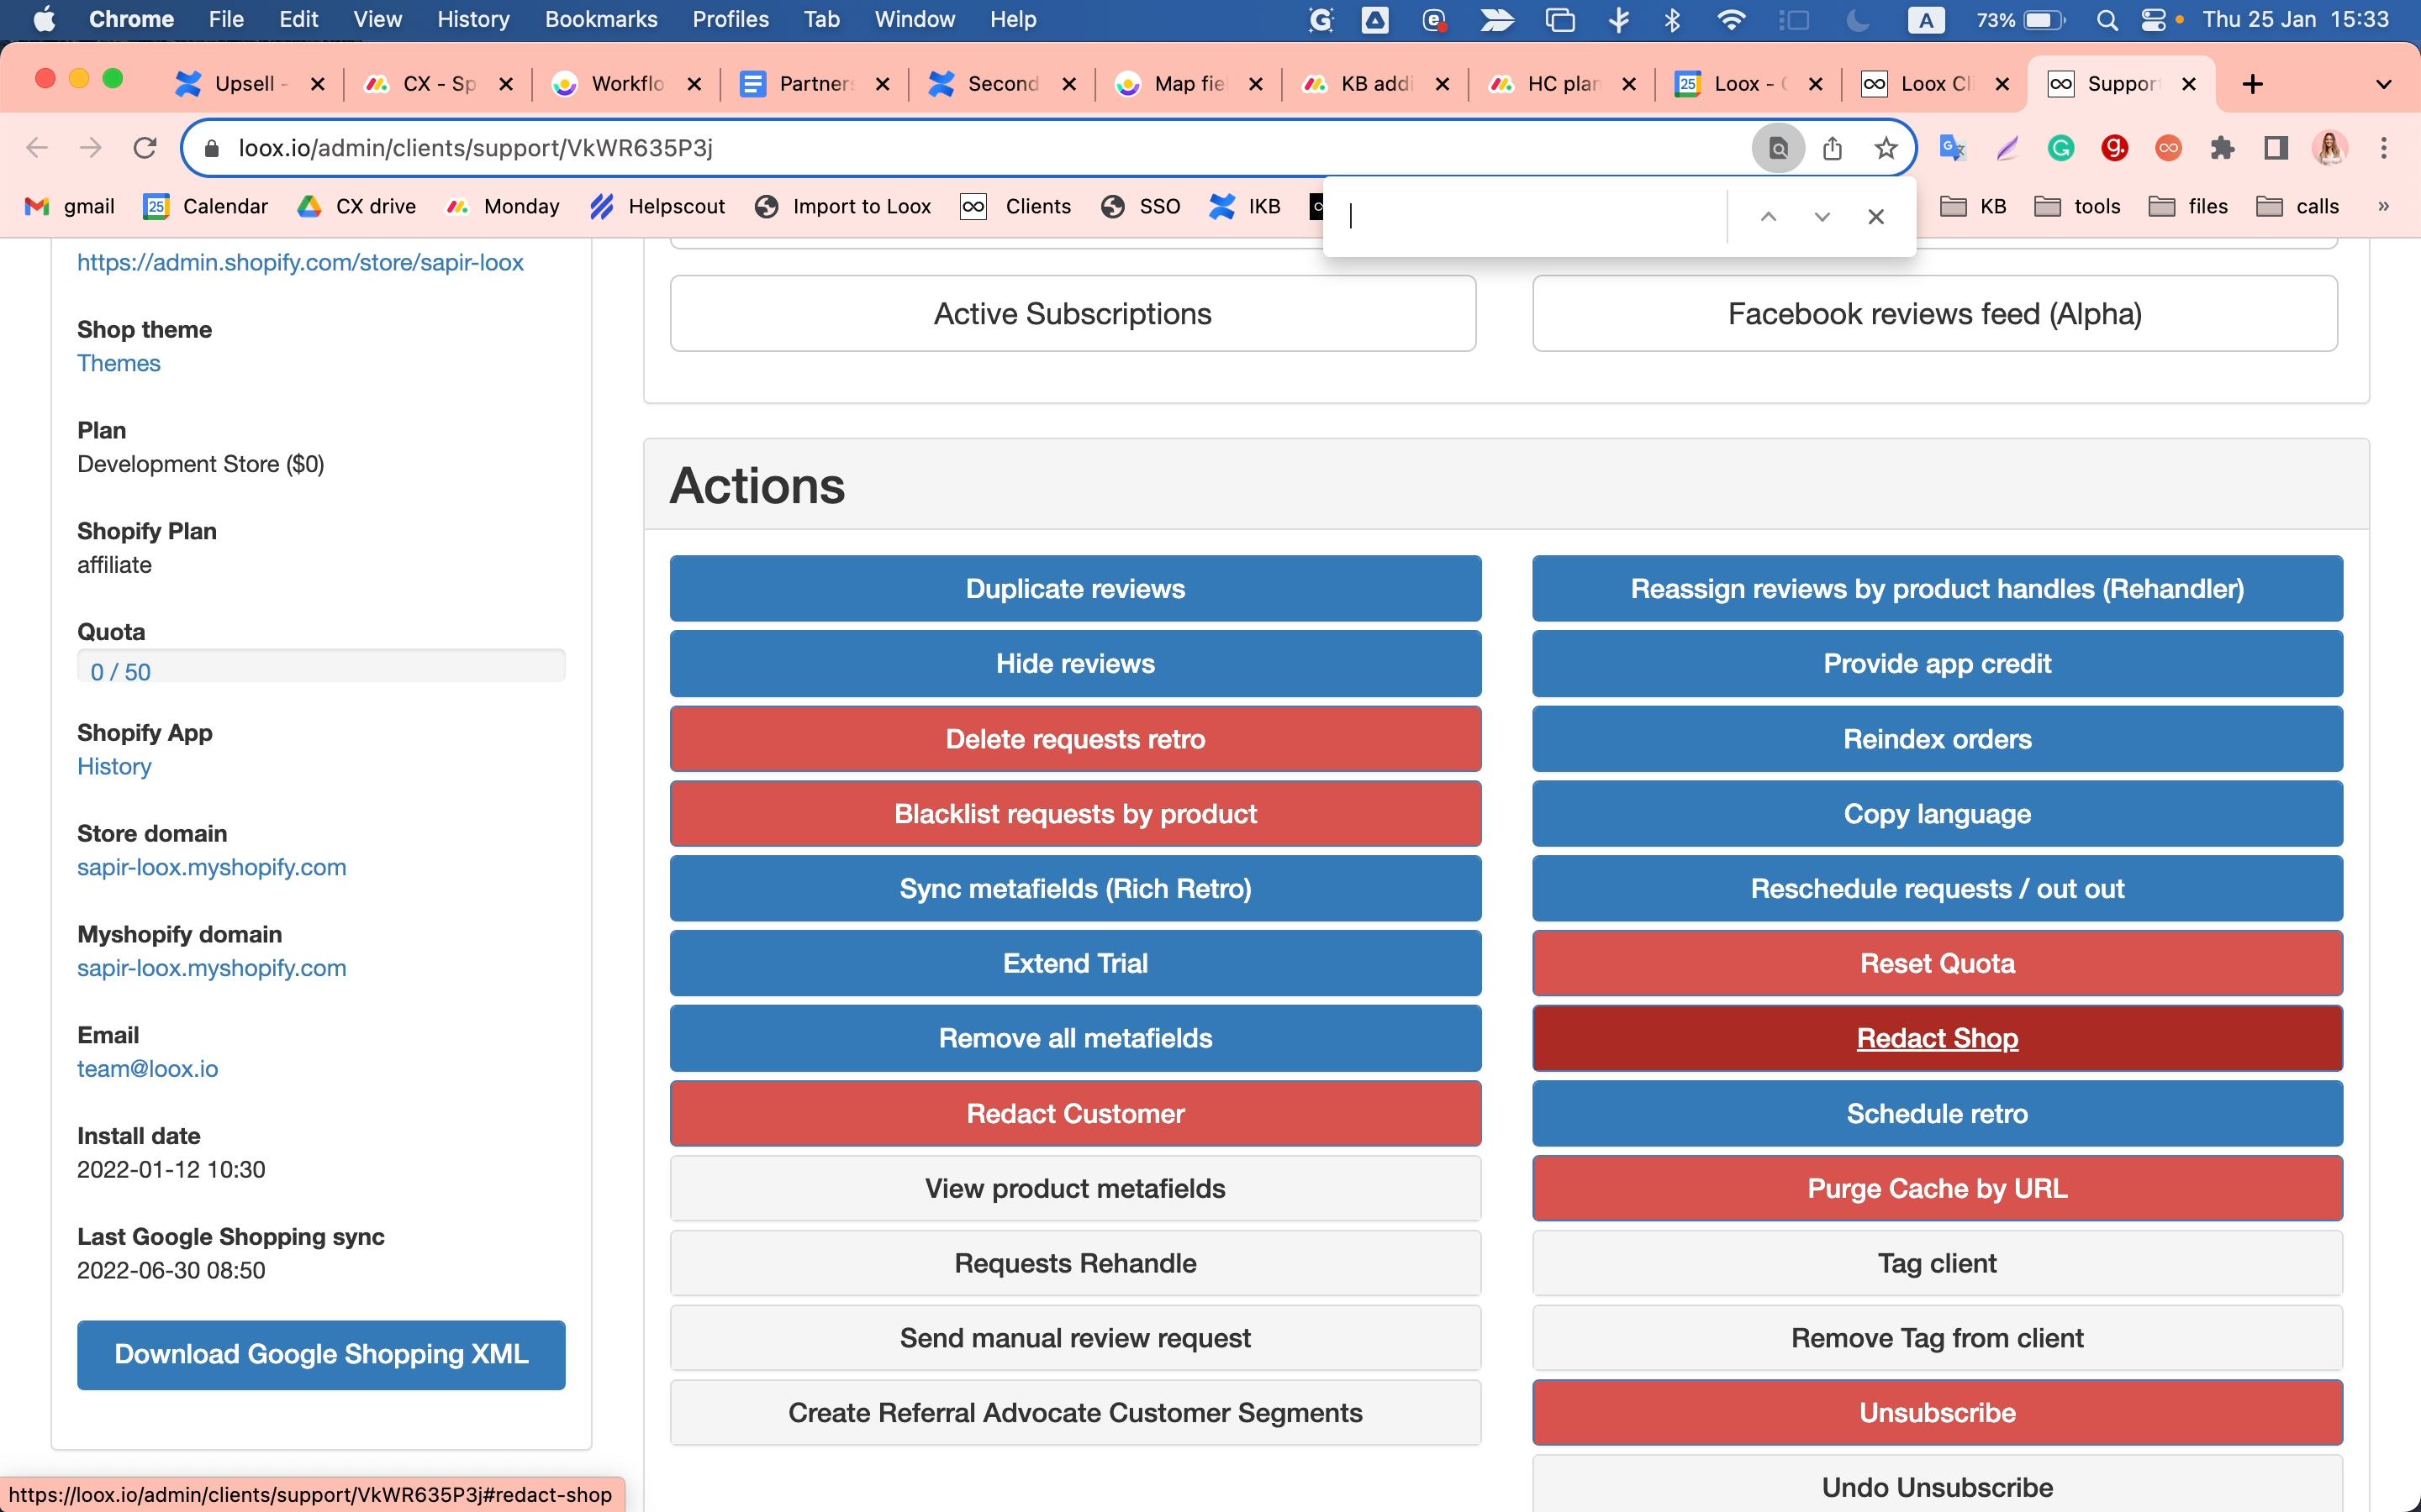
Task: Open the Calendar bookmark
Action: pyautogui.click(x=206, y=206)
